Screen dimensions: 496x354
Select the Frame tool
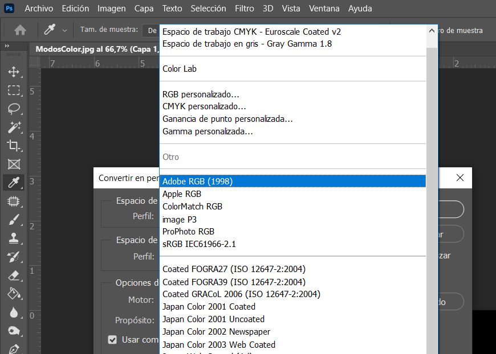point(14,164)
